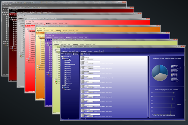
Task: Switch to the Review All tab in blue window
Action: tap(96, 51)
